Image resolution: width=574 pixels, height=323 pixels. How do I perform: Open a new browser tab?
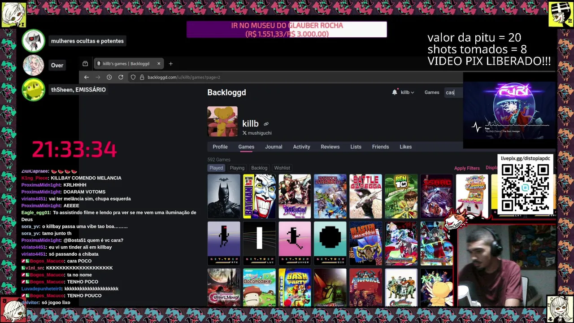(170, 64)
